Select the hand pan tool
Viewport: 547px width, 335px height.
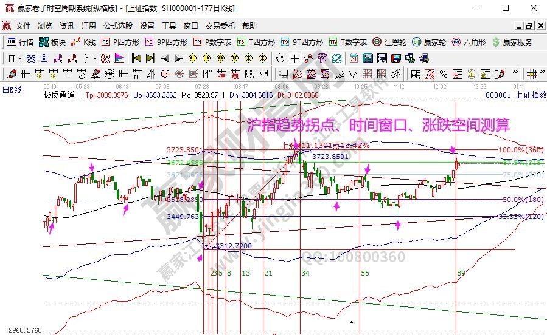coord(280,58)
